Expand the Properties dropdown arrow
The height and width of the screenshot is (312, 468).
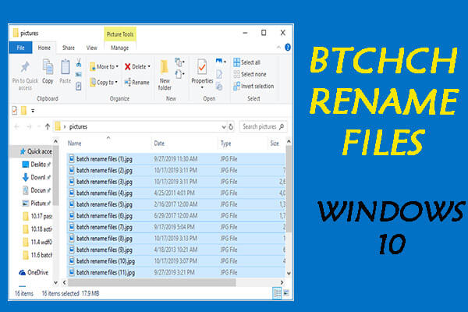click(202, 88)
